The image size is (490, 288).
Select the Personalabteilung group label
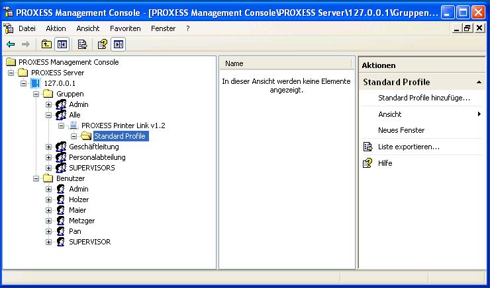(97, 157)
